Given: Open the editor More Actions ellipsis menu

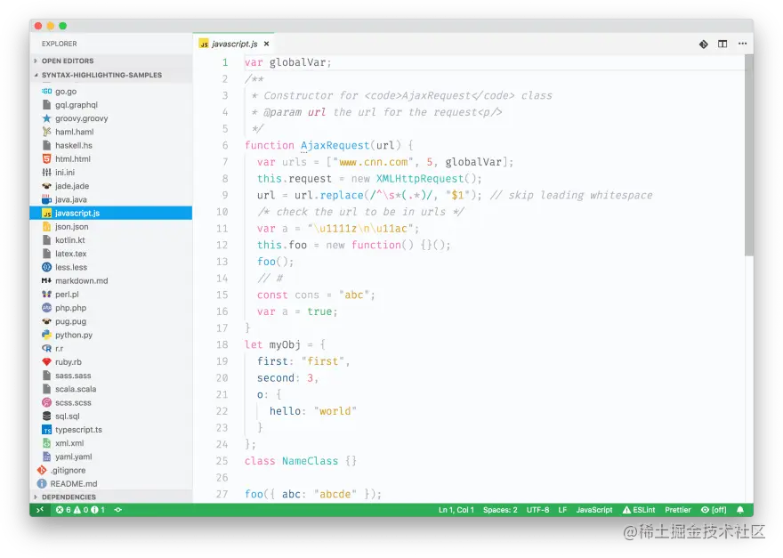Looking at the screenshot, I should click(743, 44).
